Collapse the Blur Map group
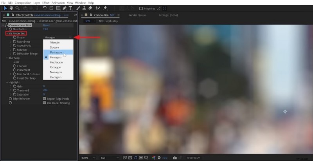The height and width of the screenshot is (161, 313). tap(7, 58)
